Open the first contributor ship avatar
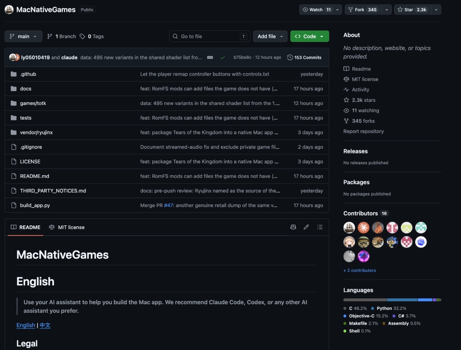 (349, 228)
